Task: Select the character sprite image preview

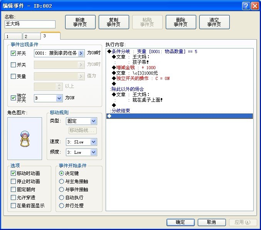Action: [x=25, y=138]
